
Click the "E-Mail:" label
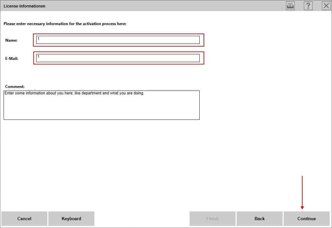12,59
